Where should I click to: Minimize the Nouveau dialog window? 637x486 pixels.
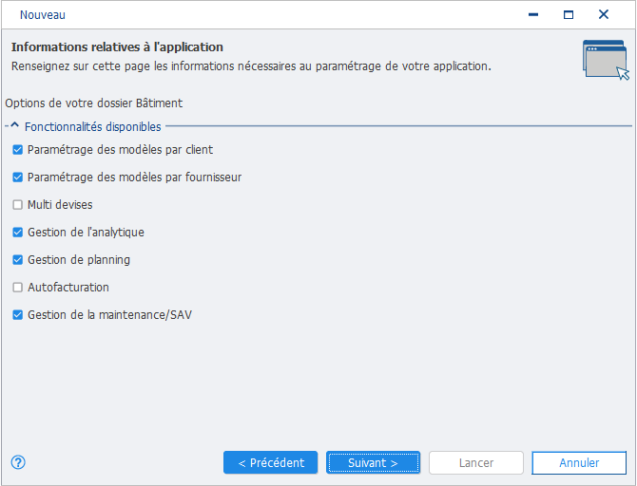(x=533, y=14)
